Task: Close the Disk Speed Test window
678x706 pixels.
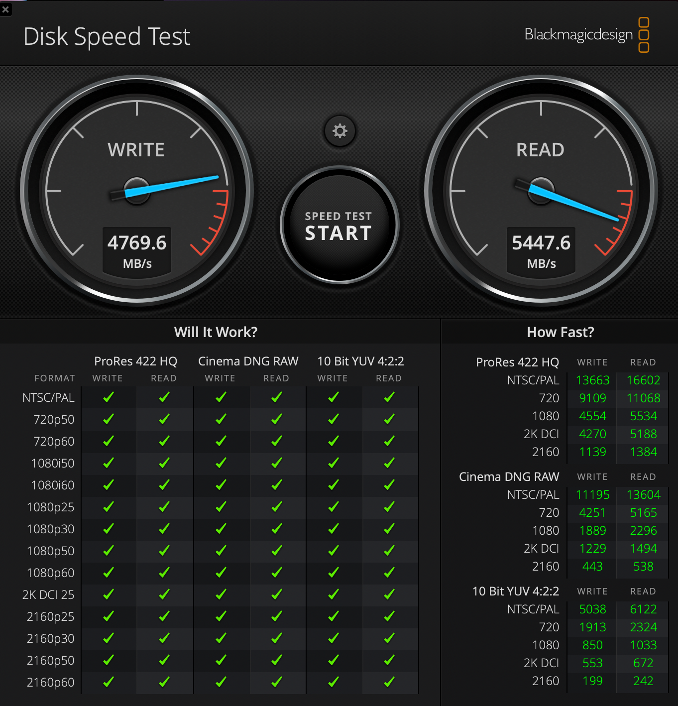Action: coord(5,9)
